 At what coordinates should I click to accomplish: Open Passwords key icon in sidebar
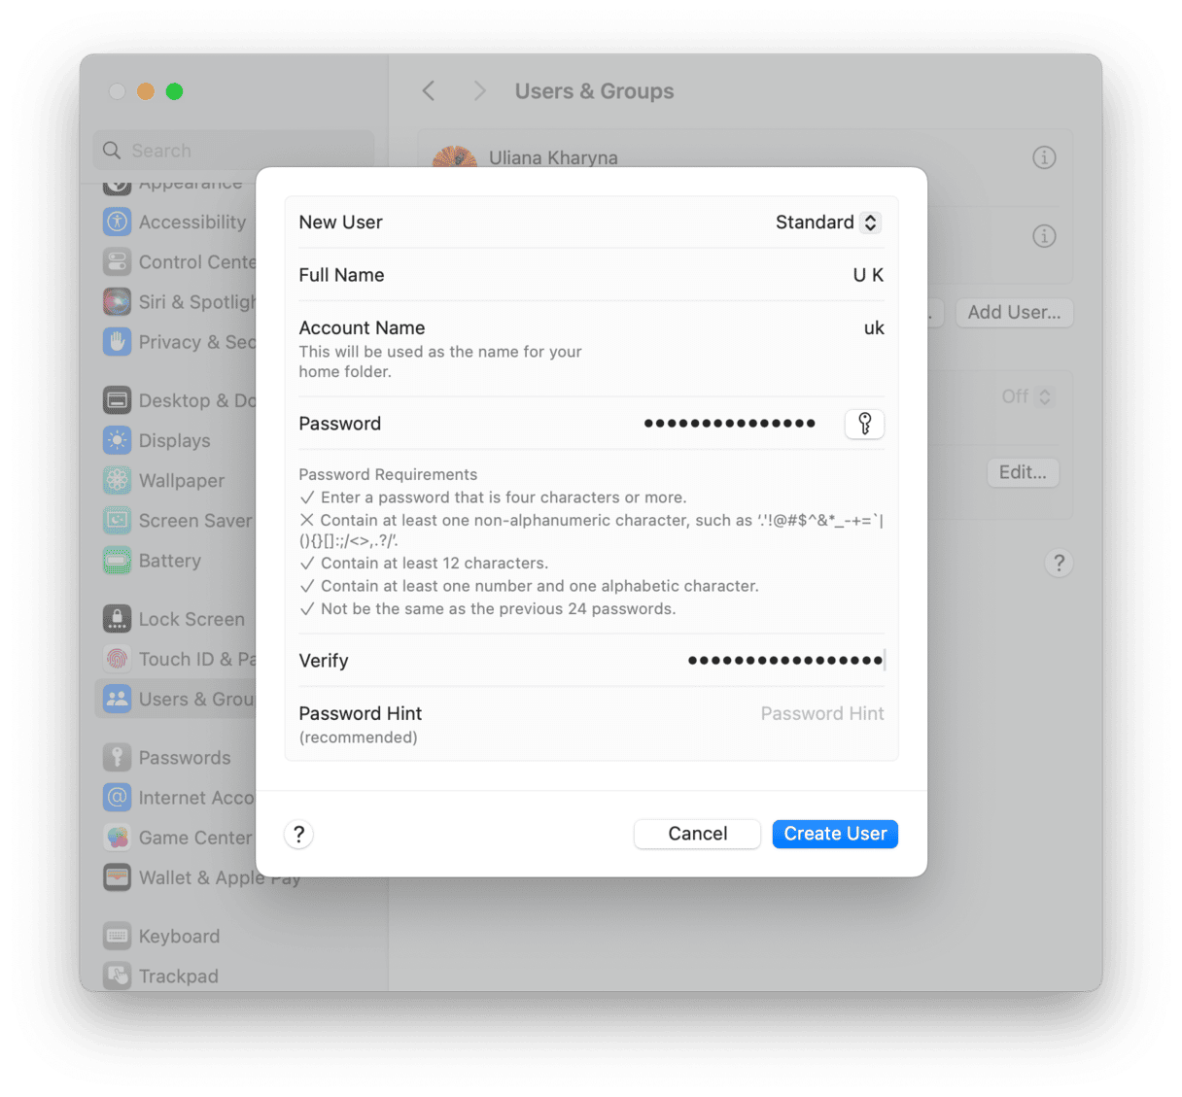[x=117, y=757]
